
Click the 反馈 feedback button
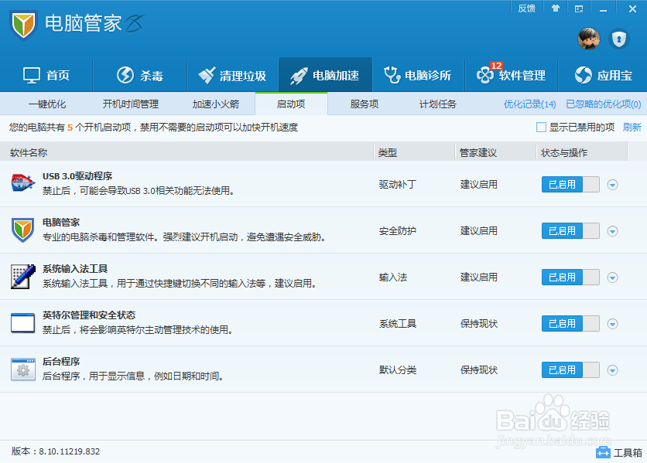526,9
